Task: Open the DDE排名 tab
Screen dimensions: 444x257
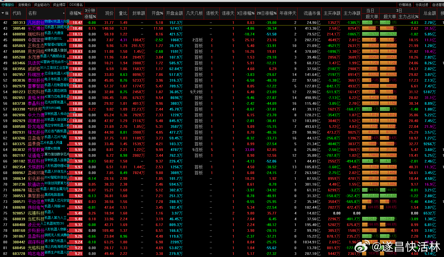Action: (x=76, y=5)
